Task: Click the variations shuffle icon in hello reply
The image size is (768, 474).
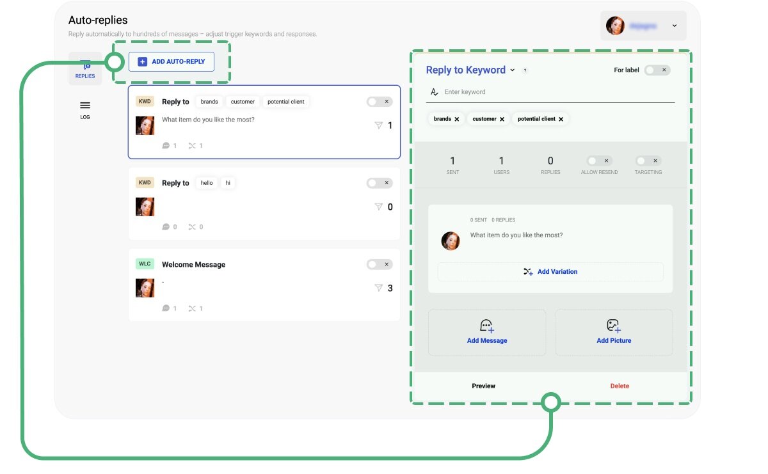Action: 192,227
